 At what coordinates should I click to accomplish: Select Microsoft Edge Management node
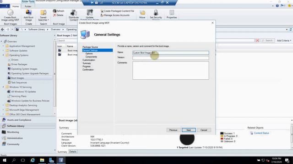[24, 110]
